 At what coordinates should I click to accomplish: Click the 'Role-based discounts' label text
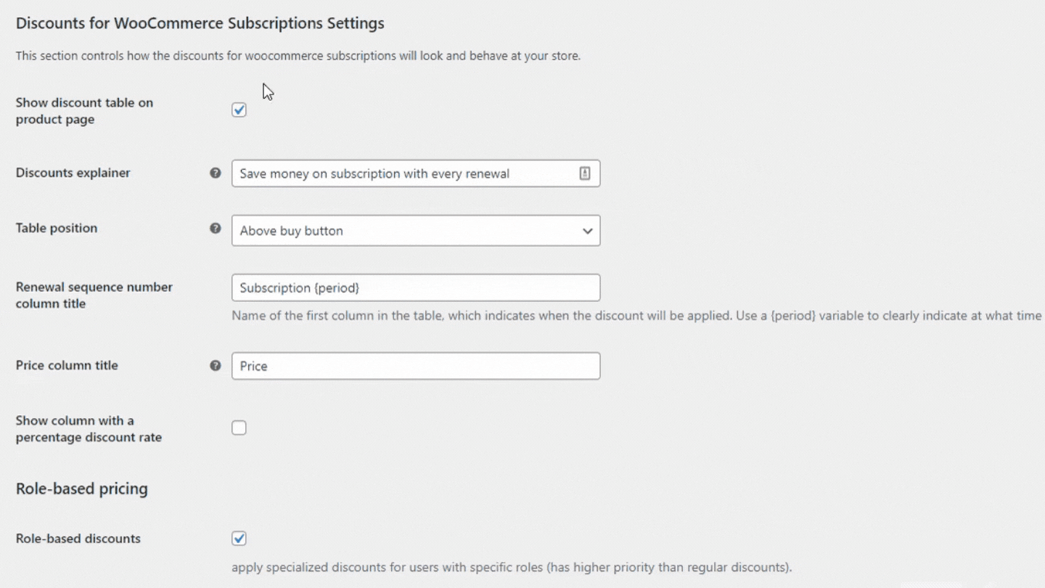[78, 539]
